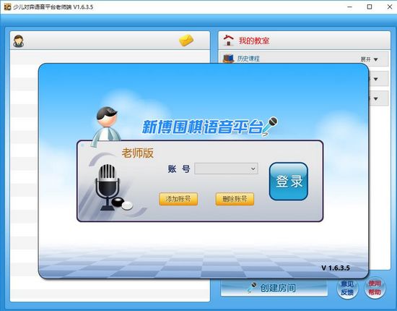Screen dimensions: 397x311
Task: Close the application window
Action: [x=390, y=7]
